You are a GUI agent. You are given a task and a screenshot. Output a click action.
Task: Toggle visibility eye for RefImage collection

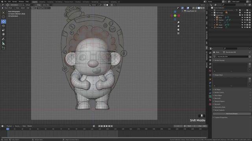[245, 13]
